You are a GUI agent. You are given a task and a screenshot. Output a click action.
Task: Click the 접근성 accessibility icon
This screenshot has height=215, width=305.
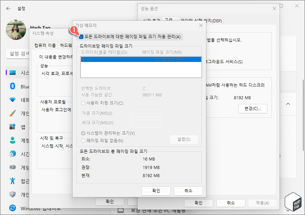12,181
